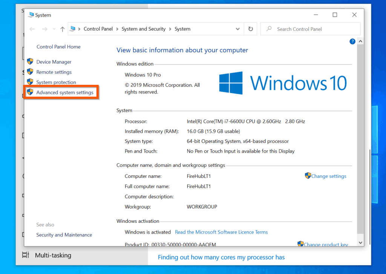The image size is (386, 274).
Task: Refresh the page with the refresh icon
Action: click(x=251, y=29)
